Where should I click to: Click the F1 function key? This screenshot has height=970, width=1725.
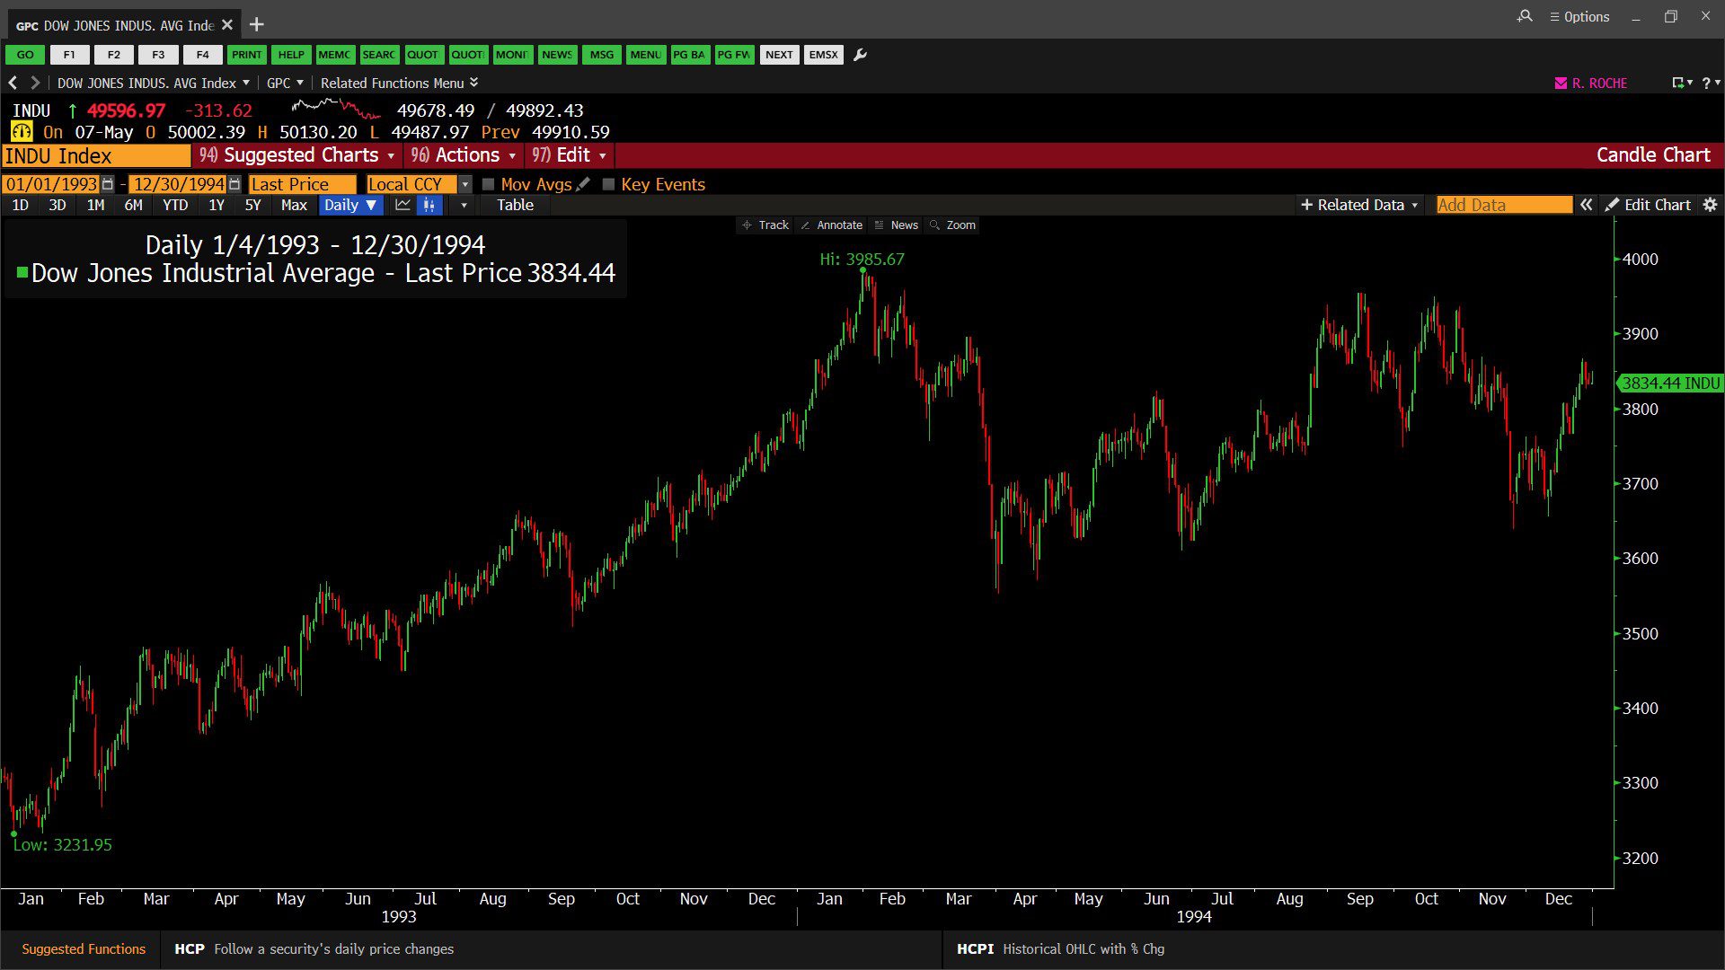click(x=69, y=55)
